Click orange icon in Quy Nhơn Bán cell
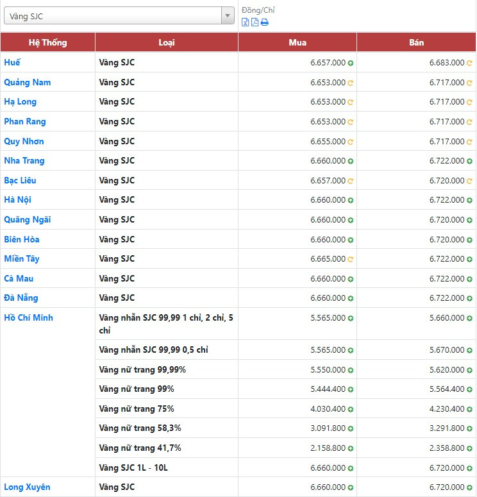The width and height of the screenshot is (477, 497). pyautogui.click(x=469, y=142)
